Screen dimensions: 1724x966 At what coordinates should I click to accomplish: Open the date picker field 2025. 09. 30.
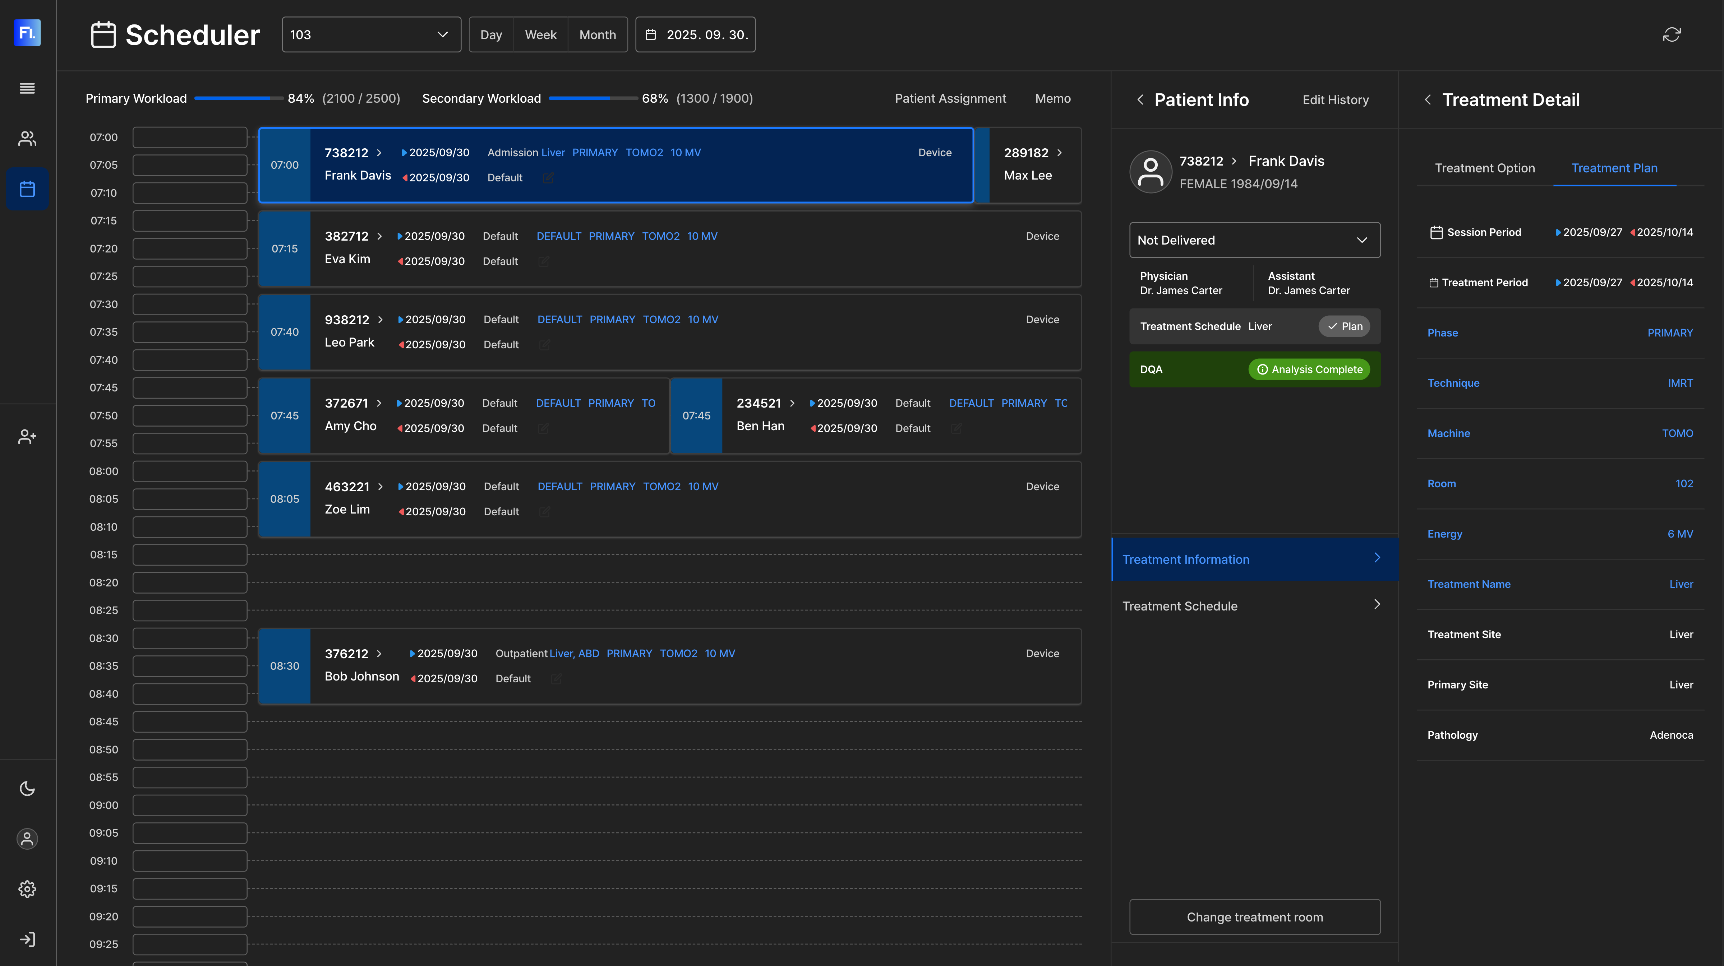695,35
